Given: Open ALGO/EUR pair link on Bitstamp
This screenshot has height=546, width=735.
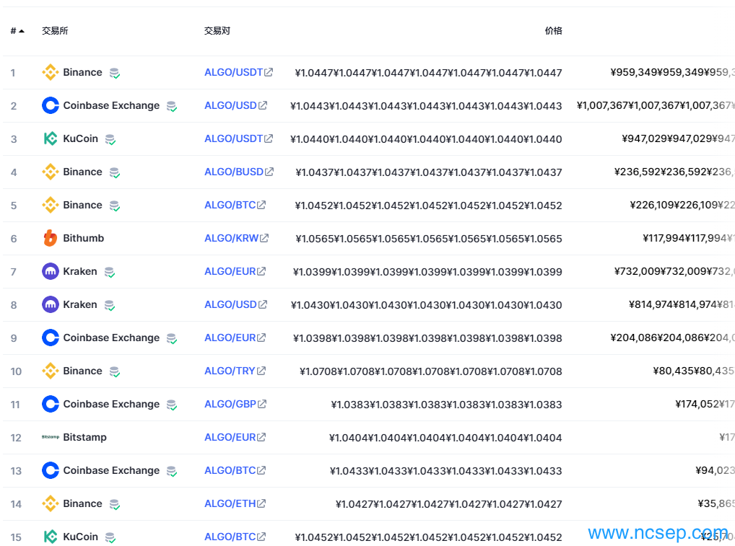Looking at the screenshot, I should (235, 437).
